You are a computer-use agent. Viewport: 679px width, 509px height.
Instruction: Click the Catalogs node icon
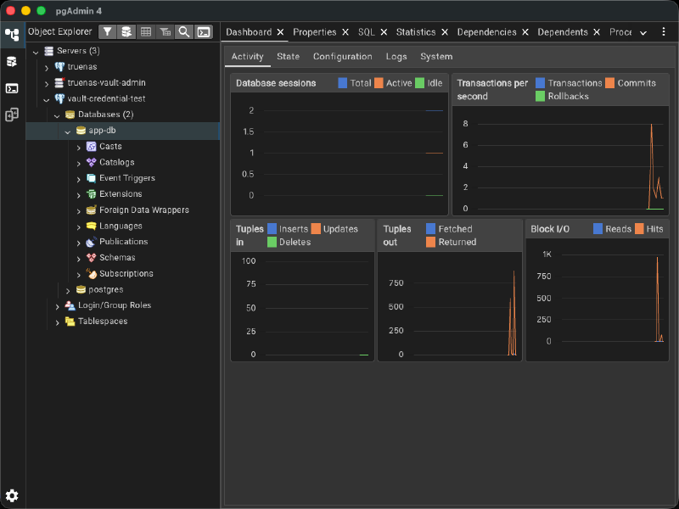coord(92,162)
